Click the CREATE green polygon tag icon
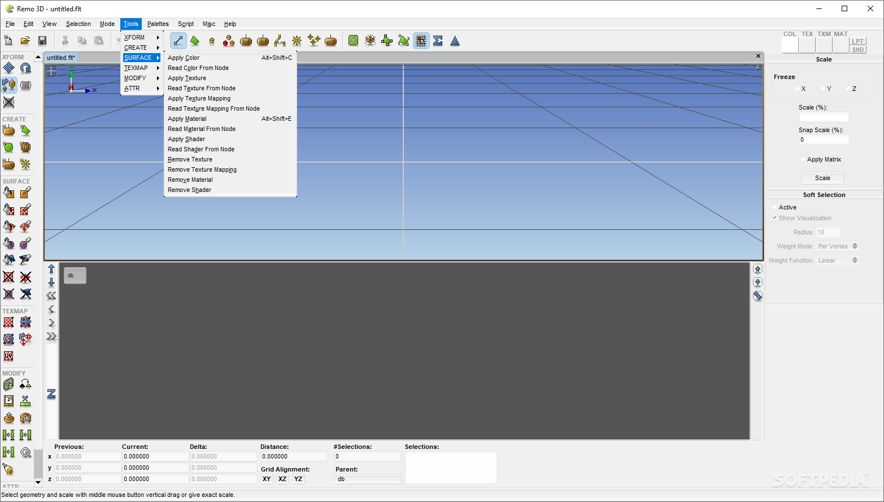The height and width of the screenshot is (502, 884). pos(25,130)
